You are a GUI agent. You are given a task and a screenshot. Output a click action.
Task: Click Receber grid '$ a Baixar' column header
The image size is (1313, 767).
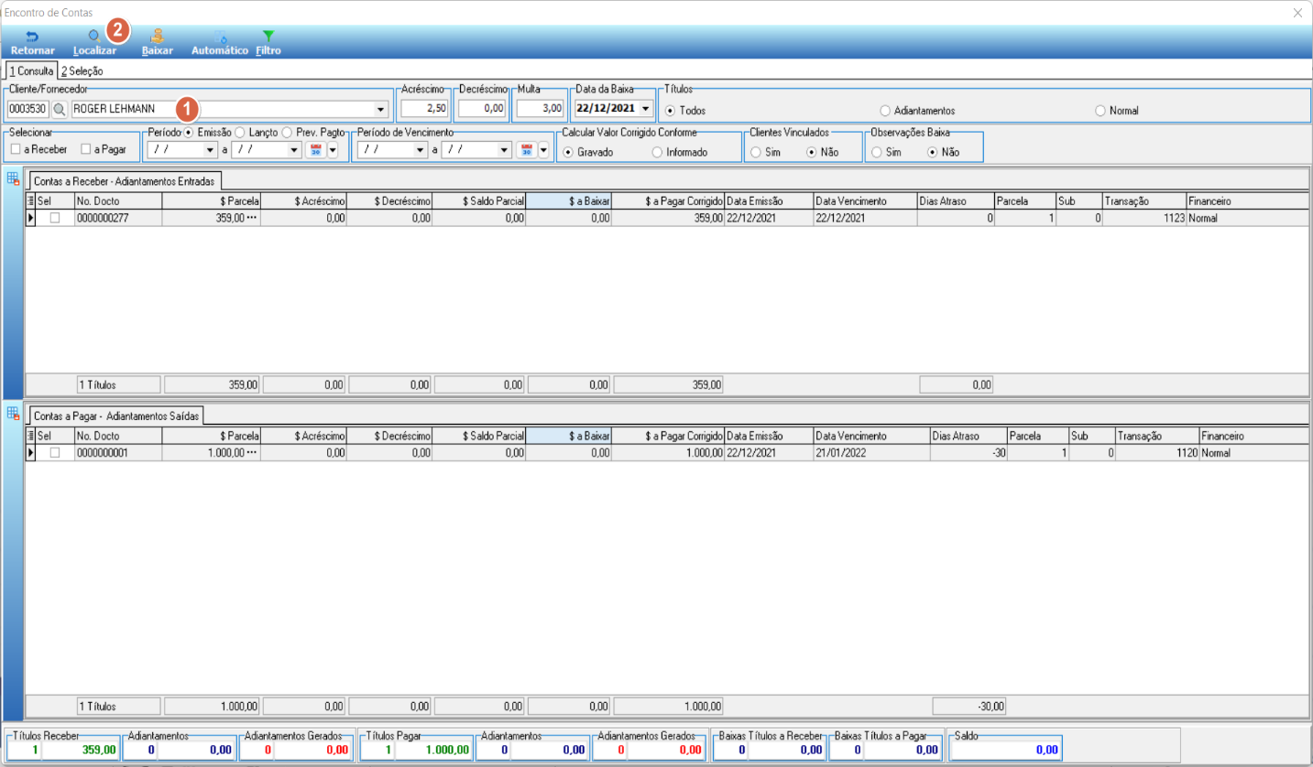[569, 200]
